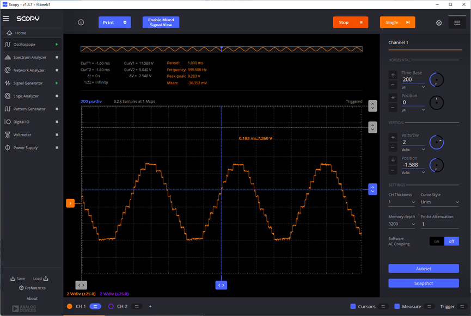Open the Curve Style dropdown
This screenshot has height=316, width=471.
[439, 202]
